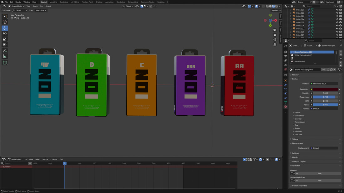Click the viewport zoom magnifier icon
Screen dimensions: 344x193
point(275,30)
